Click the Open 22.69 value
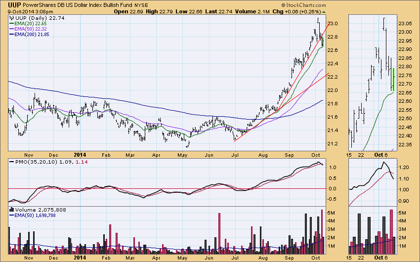 (128, 11)
